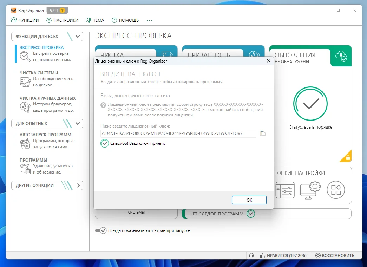Open АВТОЗАПУСК ПРОГРАММ in the sidebar
Viewport: 367px width, 267px height.
(45, 135)
